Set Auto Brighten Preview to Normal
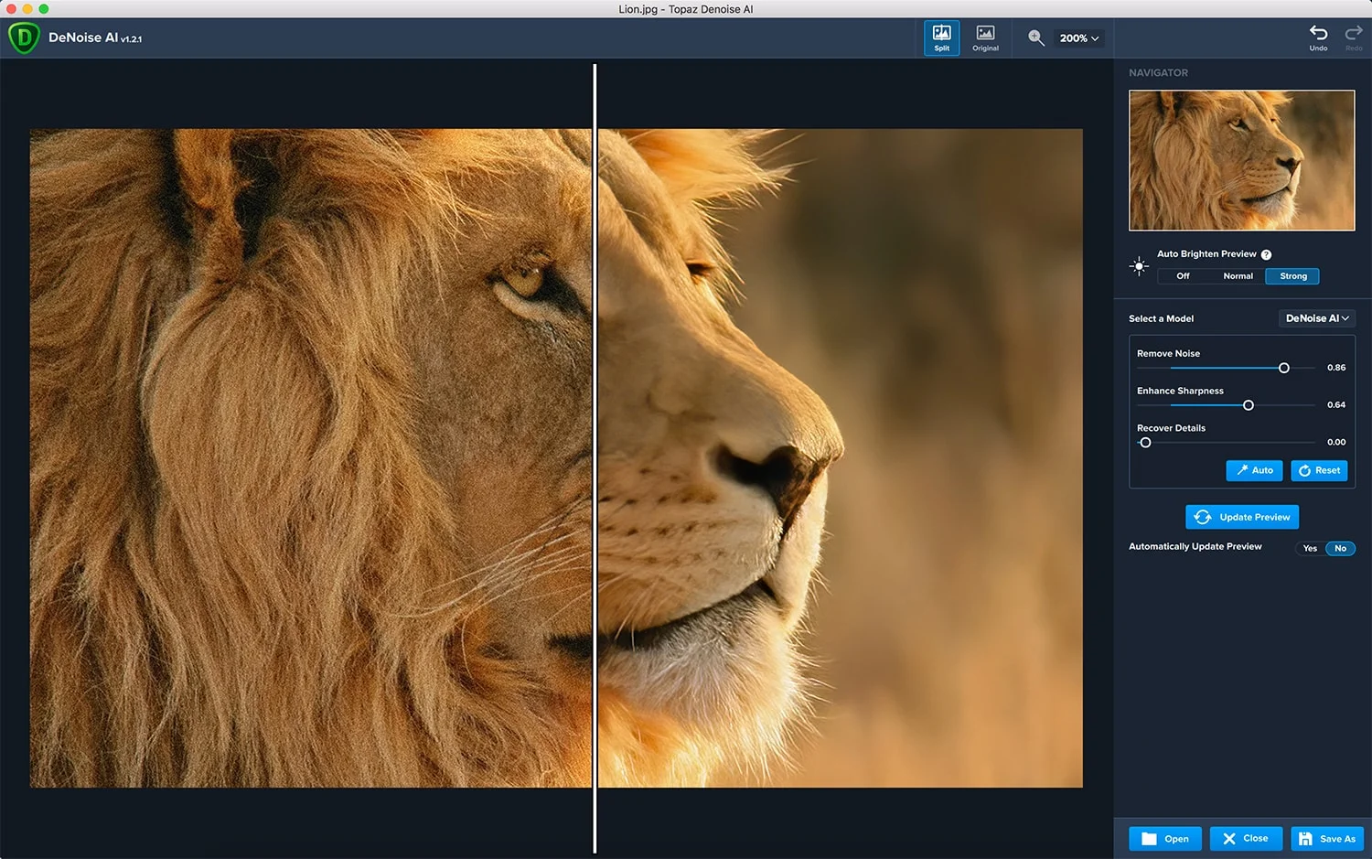 click(x=1238, y=276)
